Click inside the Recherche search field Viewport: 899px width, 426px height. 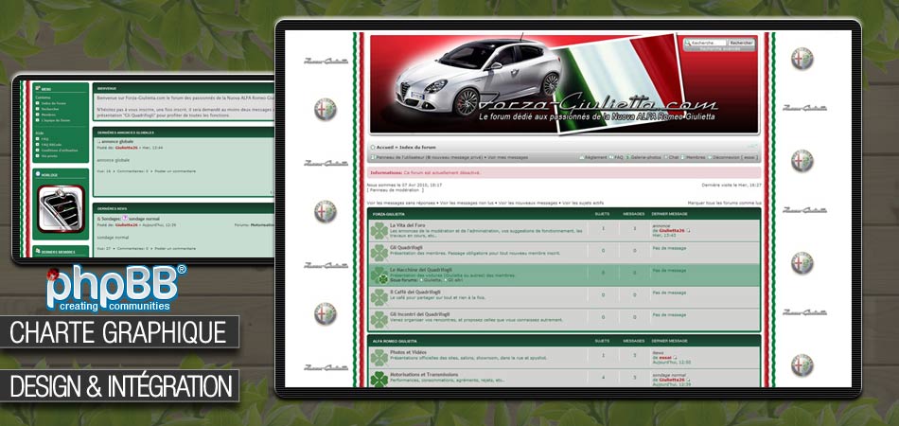tap(706, 43)
